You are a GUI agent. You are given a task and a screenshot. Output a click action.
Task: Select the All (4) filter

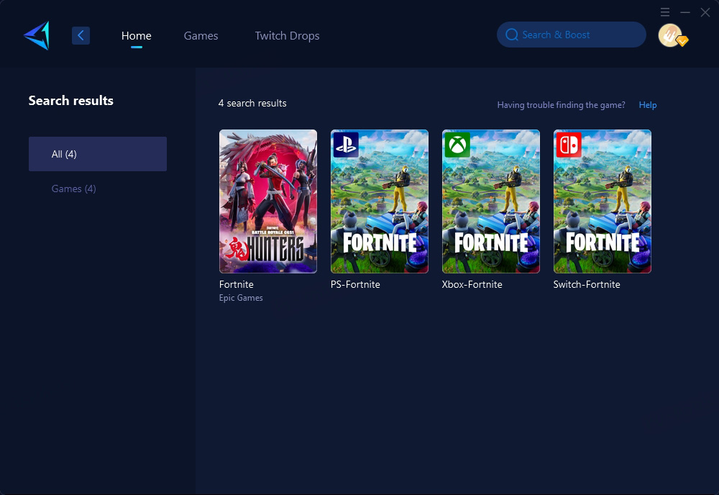98,154
